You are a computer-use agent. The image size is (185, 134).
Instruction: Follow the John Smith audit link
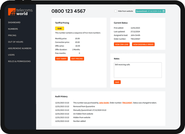(104, 103)
